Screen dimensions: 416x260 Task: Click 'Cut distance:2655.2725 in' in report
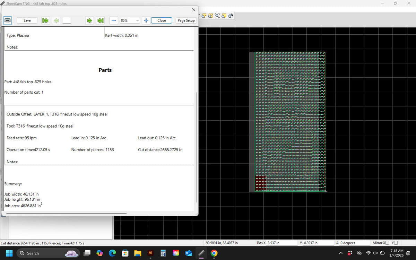point(160,150)
